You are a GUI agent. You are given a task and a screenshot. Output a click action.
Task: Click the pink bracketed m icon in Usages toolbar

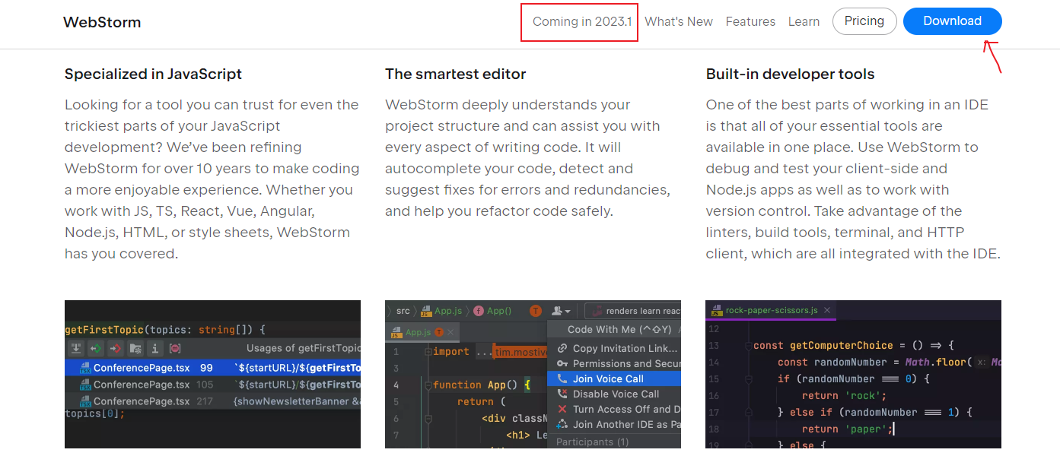point(175,349)
